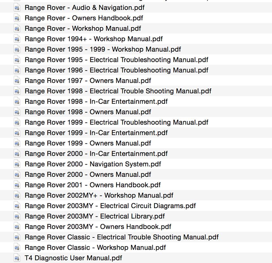
Task: Click name Range Rover 1996 - Electrical Troubleshooting Manual.pdf
Action: [116, 70]
